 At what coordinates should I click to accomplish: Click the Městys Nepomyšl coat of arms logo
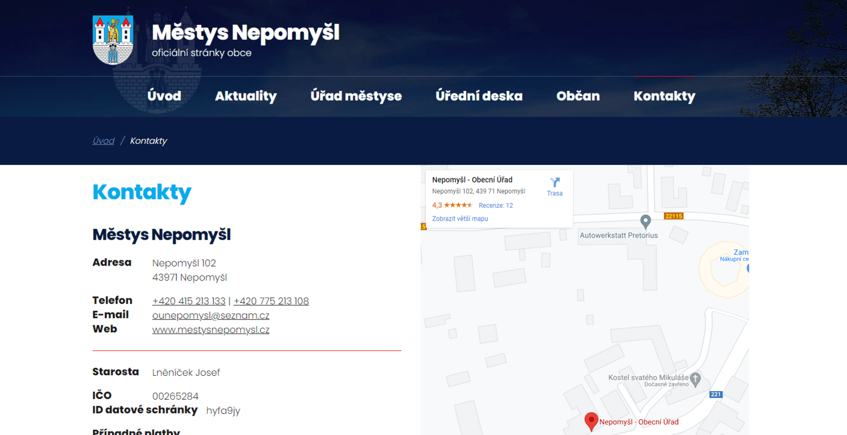click(113, 40)
